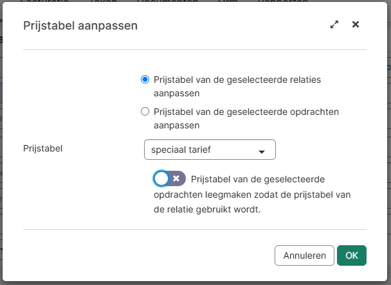
Task: Confirm with the green OK button
Action: click(351, 255)
